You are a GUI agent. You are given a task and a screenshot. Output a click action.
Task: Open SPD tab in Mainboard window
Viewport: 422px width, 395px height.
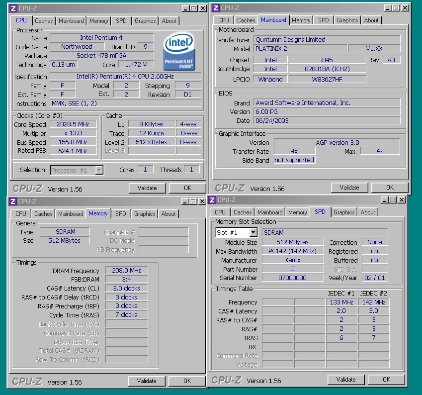pos(324,20)
